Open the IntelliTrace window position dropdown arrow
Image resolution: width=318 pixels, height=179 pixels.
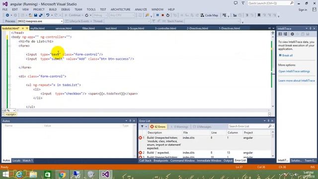(307, 29)
